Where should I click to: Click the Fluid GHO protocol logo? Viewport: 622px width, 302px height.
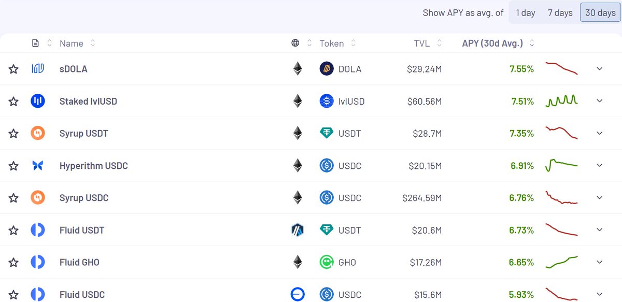[38, 262]
